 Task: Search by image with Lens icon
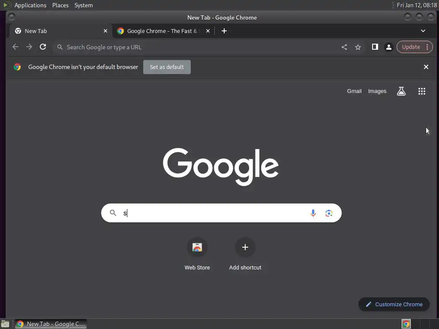coord(329,213)
